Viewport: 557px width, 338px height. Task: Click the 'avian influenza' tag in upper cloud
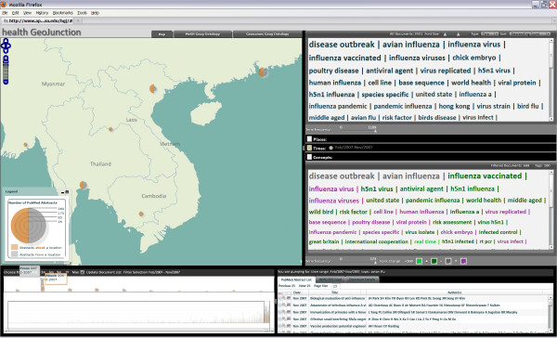pos(411,45)
